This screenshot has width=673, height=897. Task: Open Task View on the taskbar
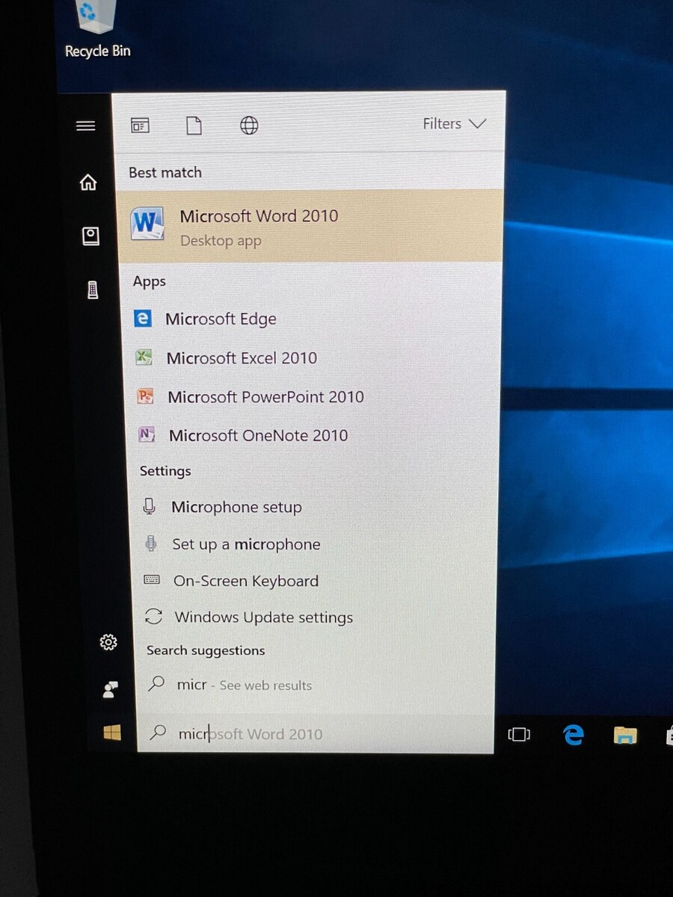[x=519, y=735]
